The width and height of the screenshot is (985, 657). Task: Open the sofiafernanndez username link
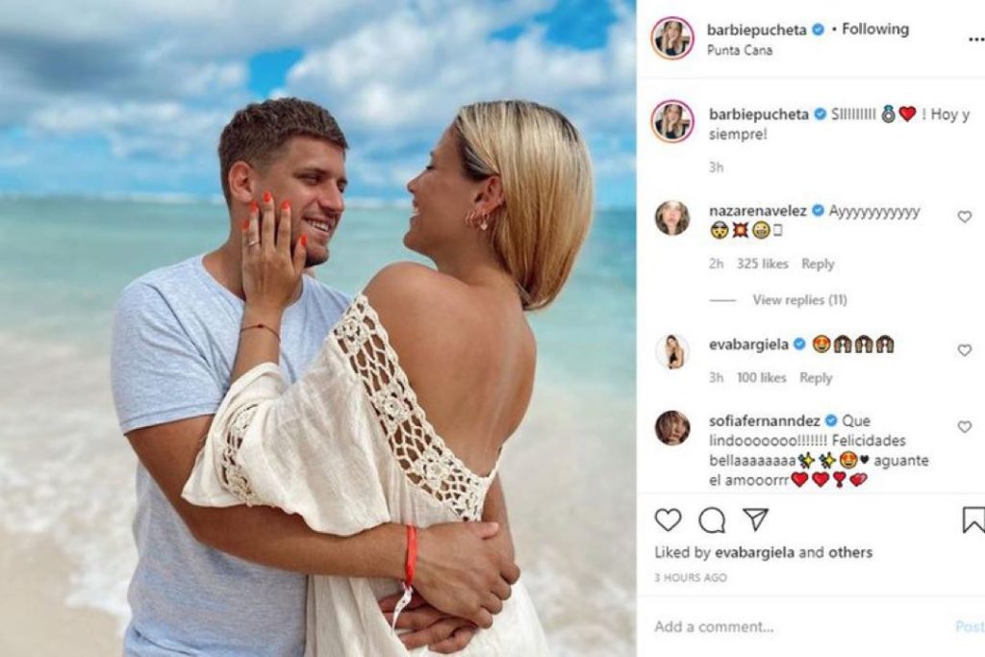764,420
